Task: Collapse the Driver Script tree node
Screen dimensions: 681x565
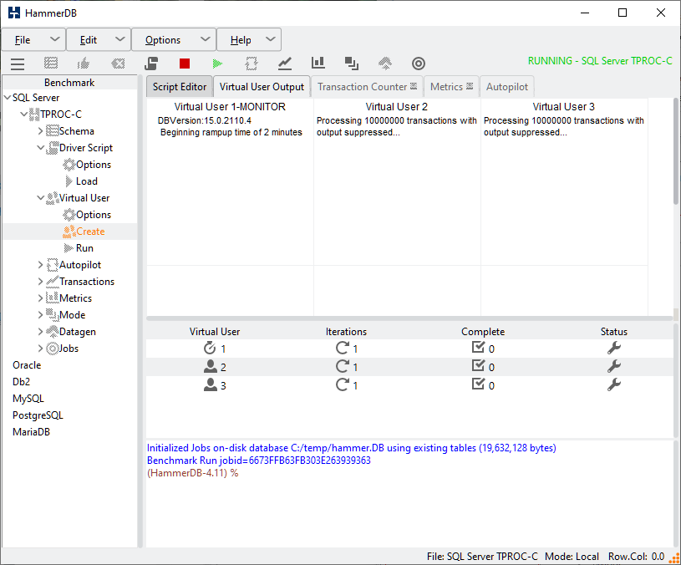Action: [x=40, y=148]
